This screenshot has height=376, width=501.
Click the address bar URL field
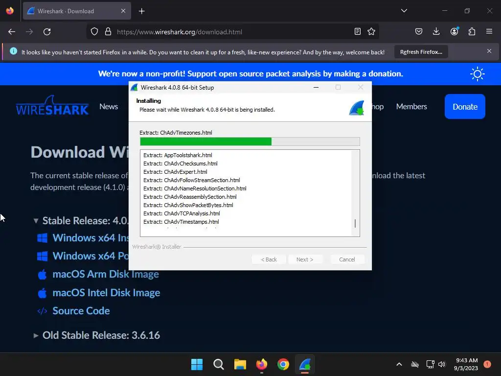[x=233, y=32]
